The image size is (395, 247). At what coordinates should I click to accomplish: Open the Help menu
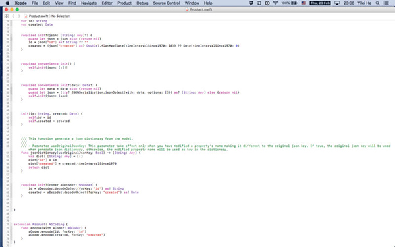(x=208, y=3)
